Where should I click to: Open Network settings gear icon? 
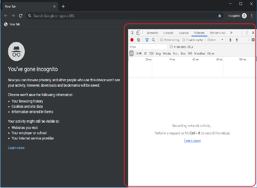(253, 40)
